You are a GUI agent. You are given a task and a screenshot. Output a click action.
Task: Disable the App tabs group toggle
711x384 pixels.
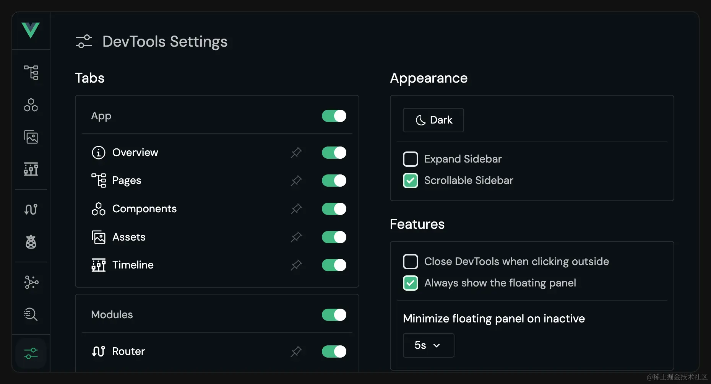click(334, 116)
